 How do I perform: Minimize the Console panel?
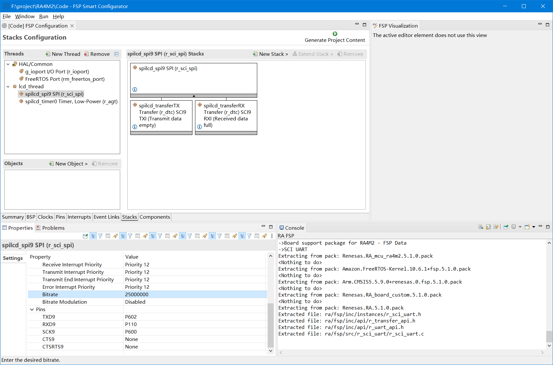[x=540, y=226]
